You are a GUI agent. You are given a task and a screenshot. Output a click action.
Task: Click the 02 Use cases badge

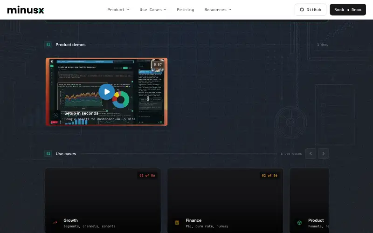pyautogui.click(x=48, y=154)
